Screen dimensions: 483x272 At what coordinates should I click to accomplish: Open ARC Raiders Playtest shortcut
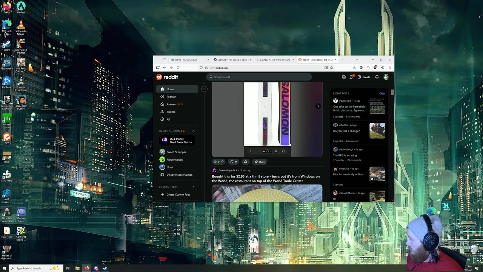coord(21,45)
